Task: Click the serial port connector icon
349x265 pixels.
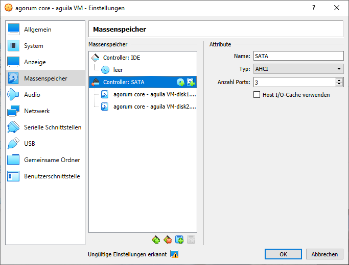Action: click(13, 127)
